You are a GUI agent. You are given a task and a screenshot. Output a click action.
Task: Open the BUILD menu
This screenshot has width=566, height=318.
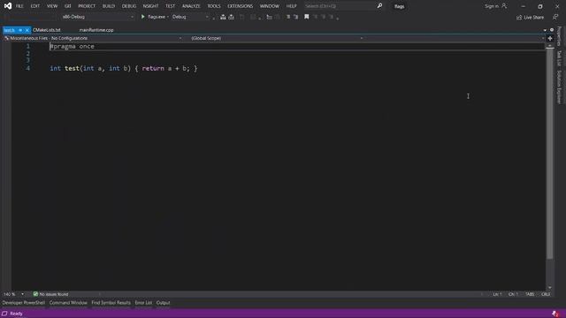[108, 6]
